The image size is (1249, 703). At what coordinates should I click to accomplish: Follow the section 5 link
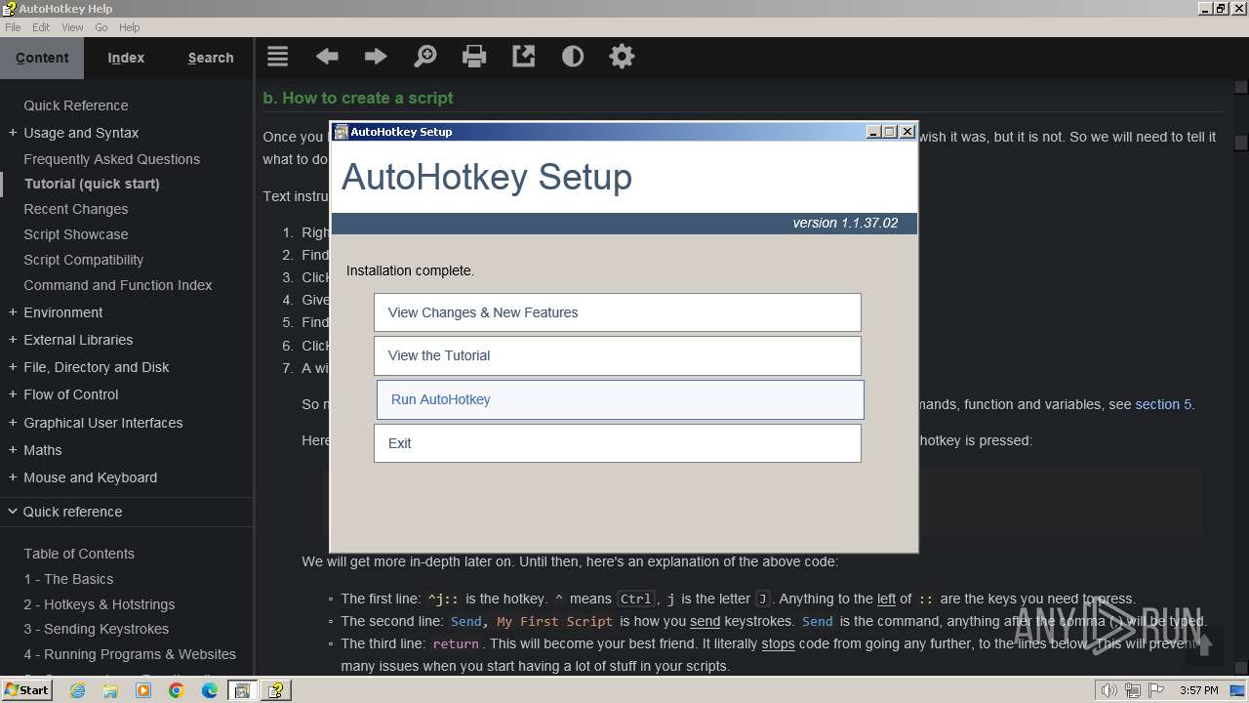(x=1163, y=404)
